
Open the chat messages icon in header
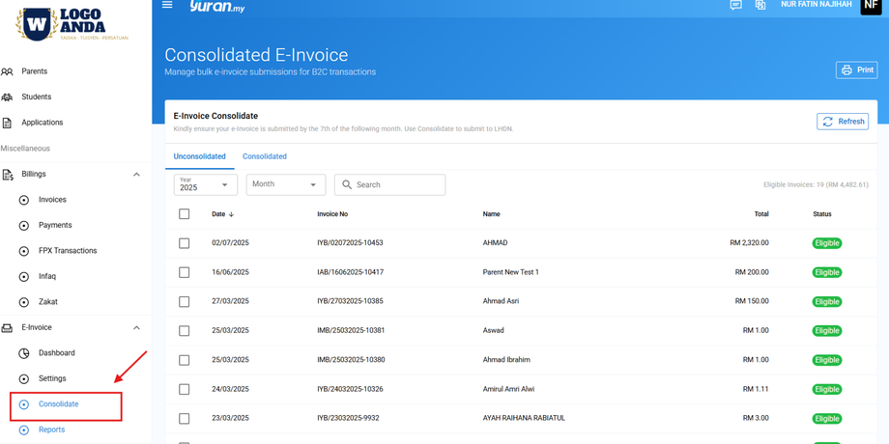(735, 5)
